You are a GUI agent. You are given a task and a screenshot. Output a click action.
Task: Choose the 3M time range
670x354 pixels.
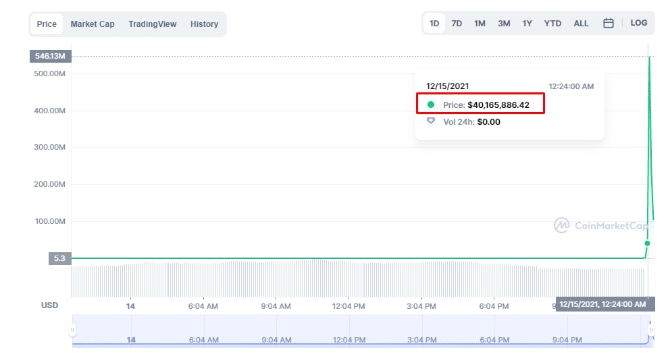[x=504, y=23]
